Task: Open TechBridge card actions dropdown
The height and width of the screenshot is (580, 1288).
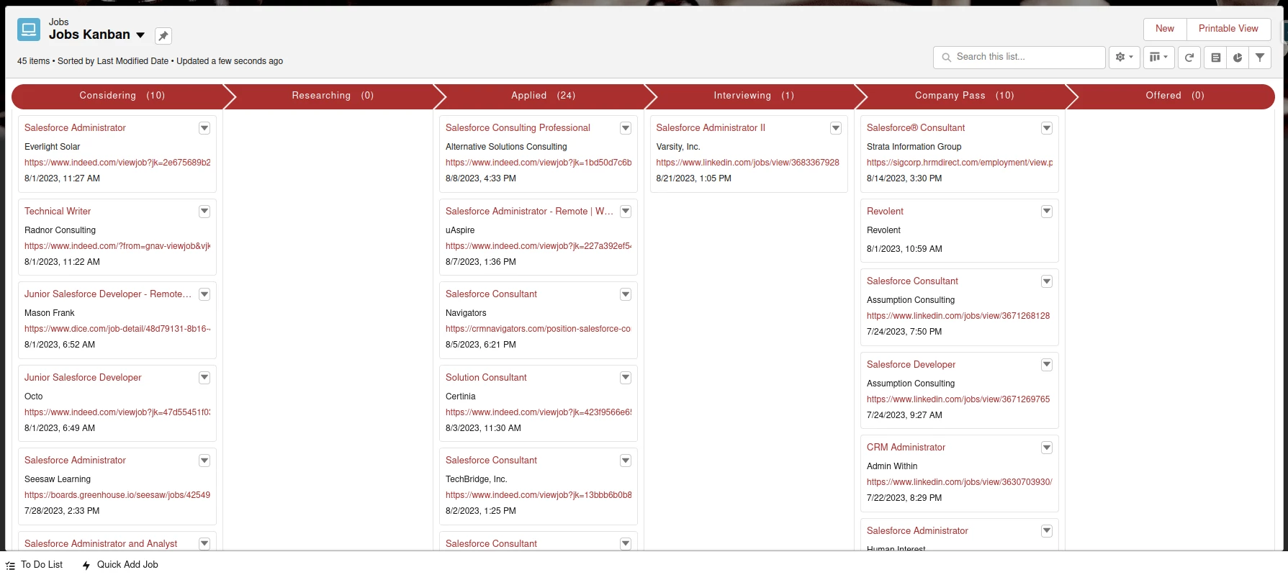Action: pyautogui.click(x=626, y=461)
